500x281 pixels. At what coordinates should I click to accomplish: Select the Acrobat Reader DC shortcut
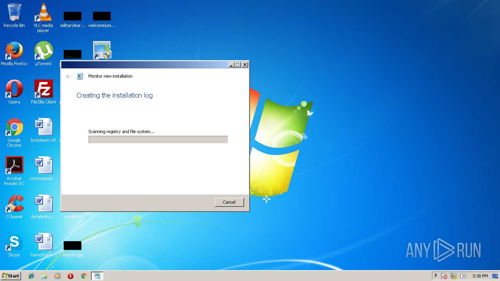pos(14,171)
